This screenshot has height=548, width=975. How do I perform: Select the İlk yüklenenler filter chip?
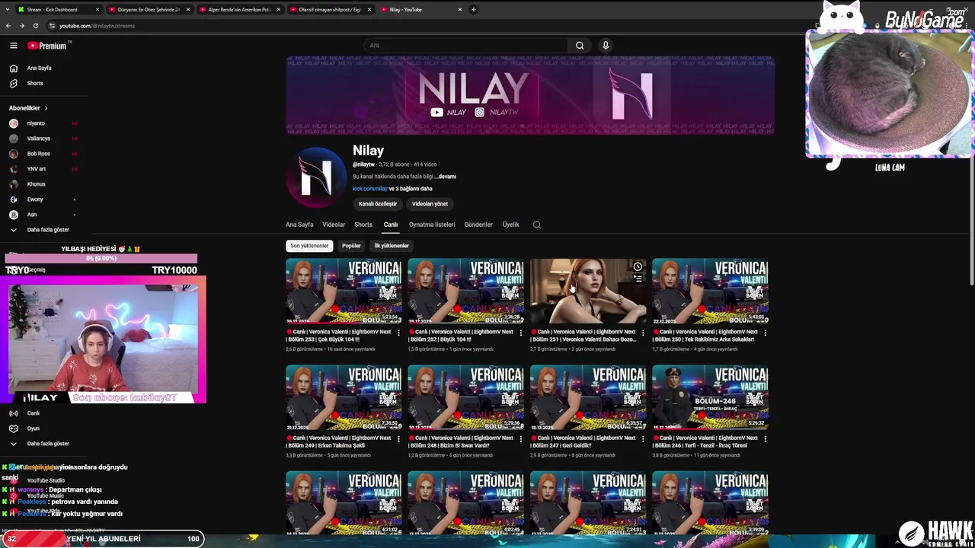392,246
